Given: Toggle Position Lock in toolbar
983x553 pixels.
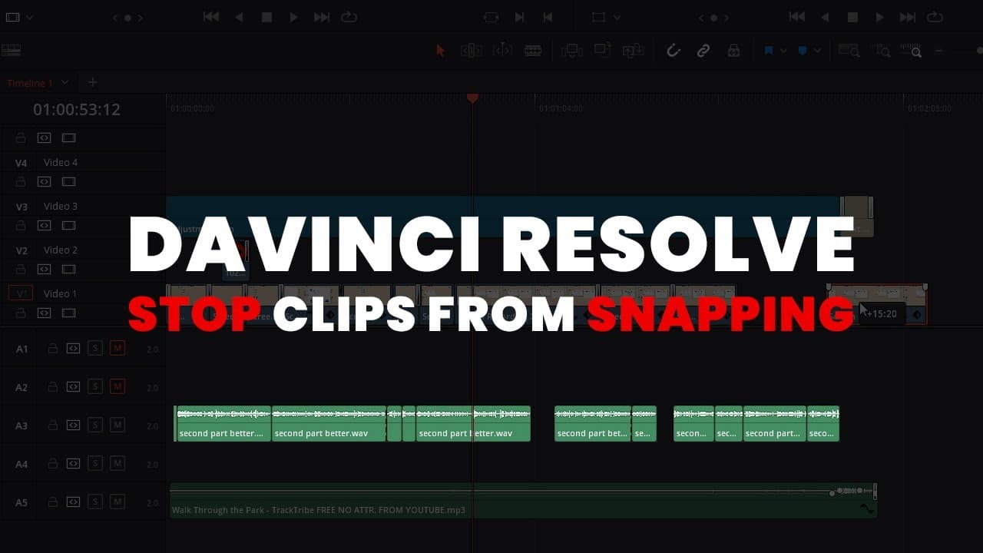Looking at the screenshot, I should 733,51.
